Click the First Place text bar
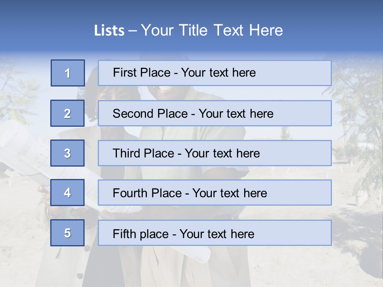 coord(215,73)
